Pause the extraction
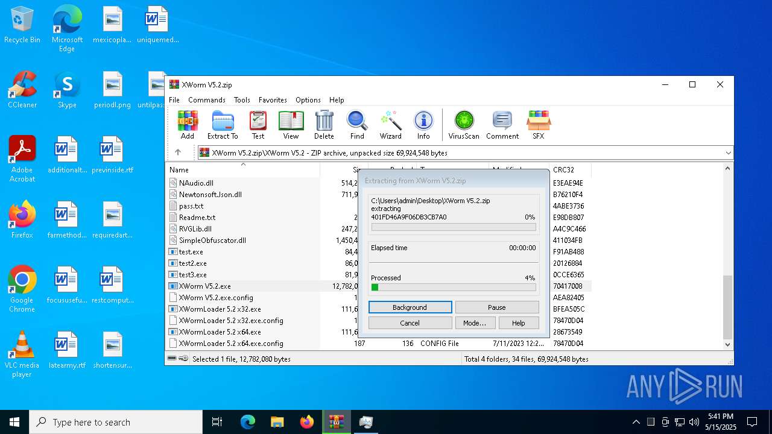Screen dimensions: 772x434 coord(497,307)
